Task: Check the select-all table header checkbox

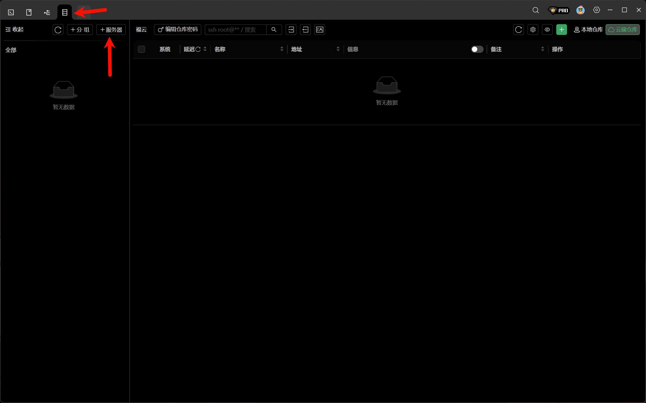Action: [x=141, y=49]
